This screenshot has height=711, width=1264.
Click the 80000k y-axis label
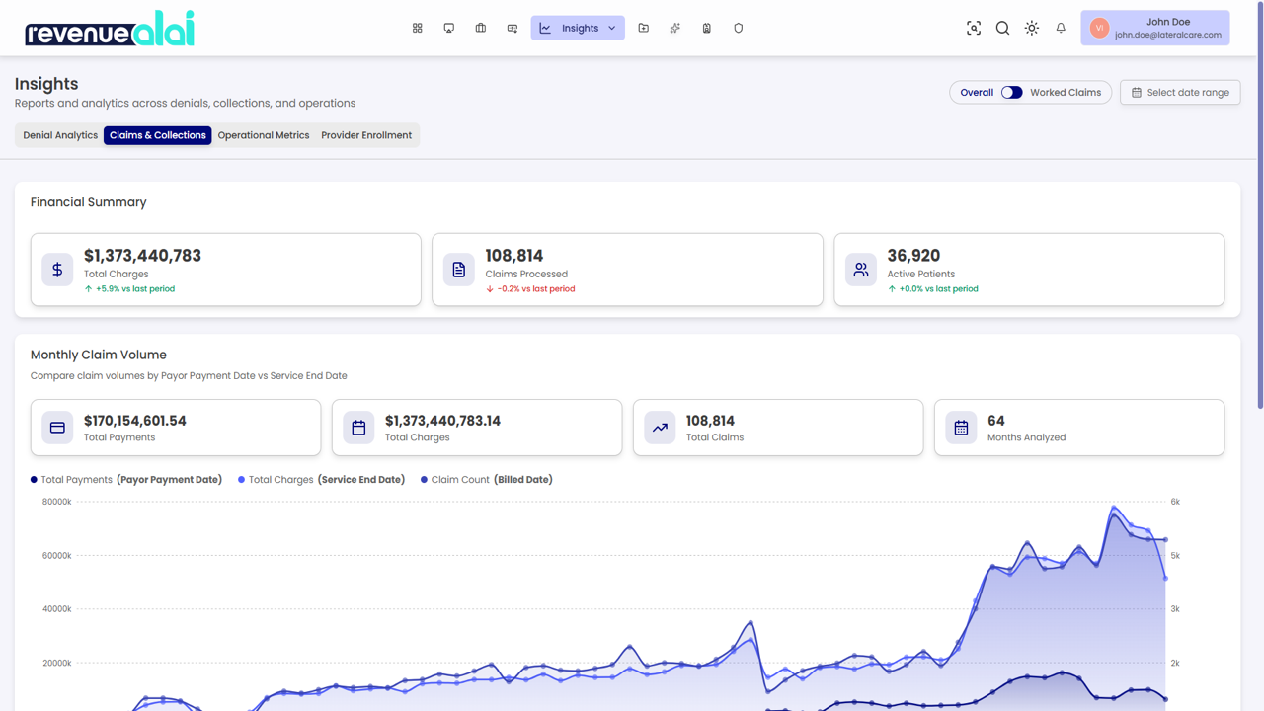(56, 502)
